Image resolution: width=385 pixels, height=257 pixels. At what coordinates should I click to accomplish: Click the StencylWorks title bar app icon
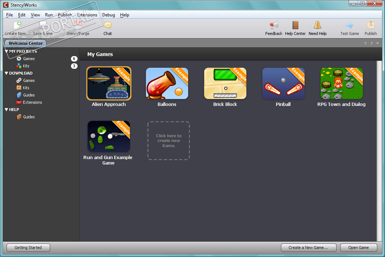click(x=6, y=5)
